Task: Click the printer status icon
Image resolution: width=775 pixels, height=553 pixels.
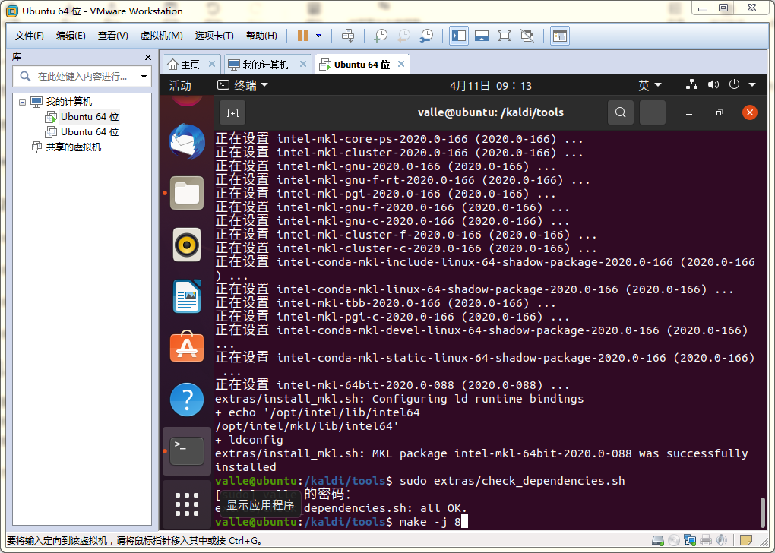Action: pos(706,540)
